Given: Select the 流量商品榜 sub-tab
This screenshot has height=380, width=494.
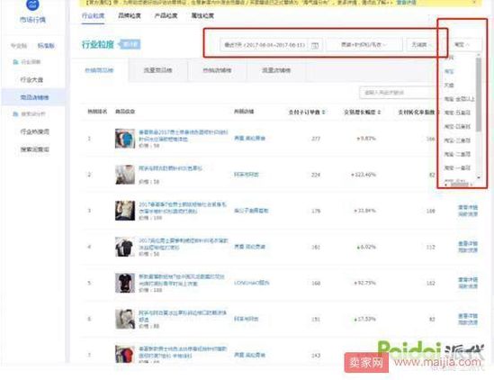Looking at the screenshot, I should click(x=157, y=70).
